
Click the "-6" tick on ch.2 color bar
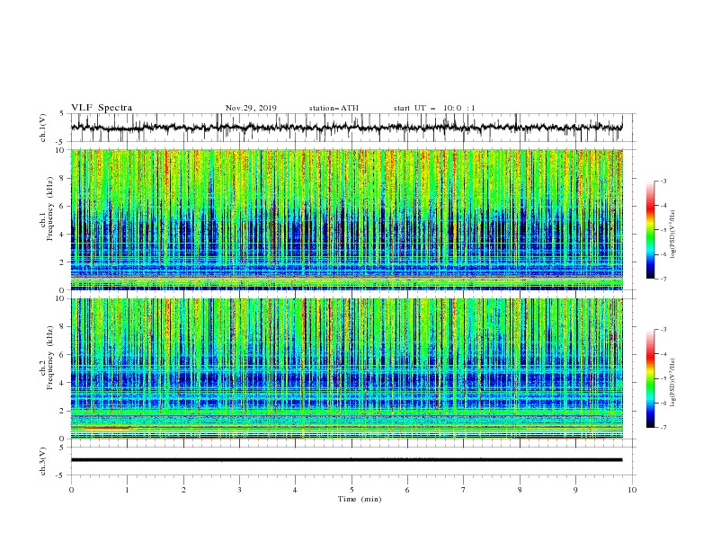tap(663, 403)
